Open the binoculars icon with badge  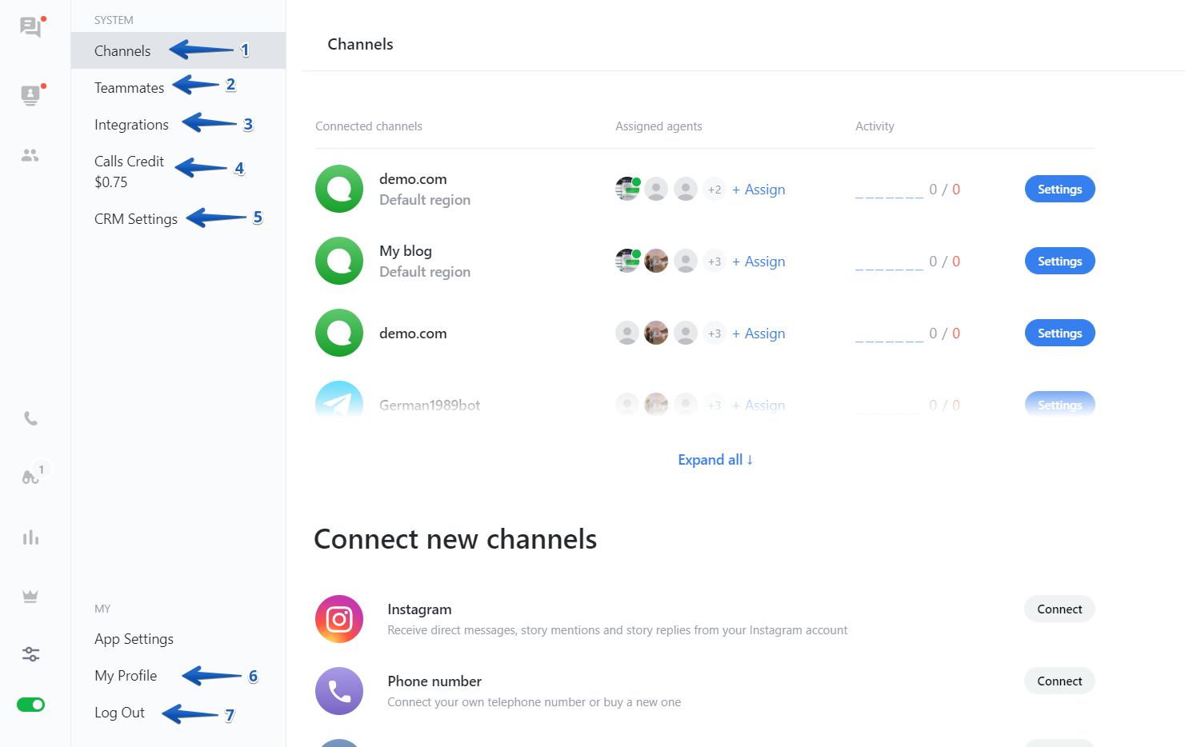(30, 477)
